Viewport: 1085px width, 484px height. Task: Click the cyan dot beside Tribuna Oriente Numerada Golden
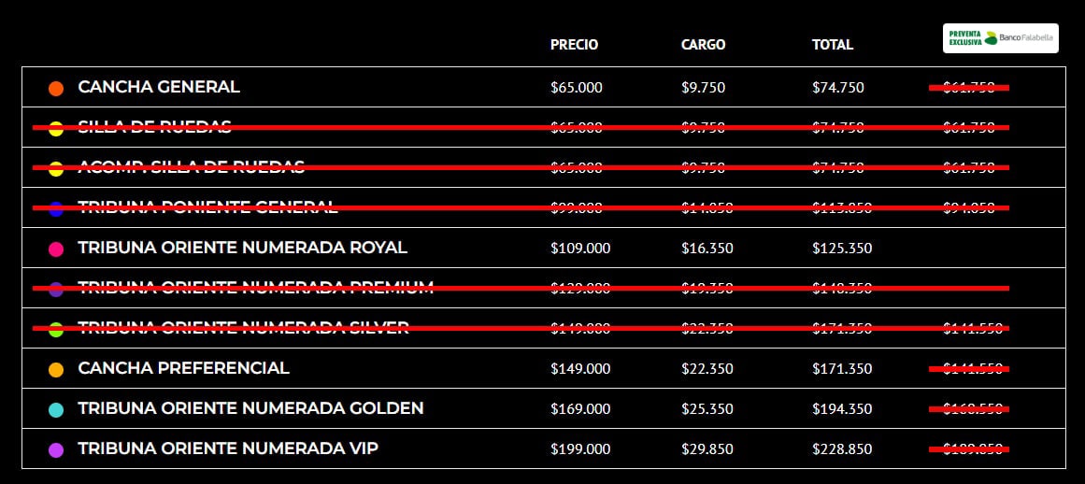[x=56, y=410]
